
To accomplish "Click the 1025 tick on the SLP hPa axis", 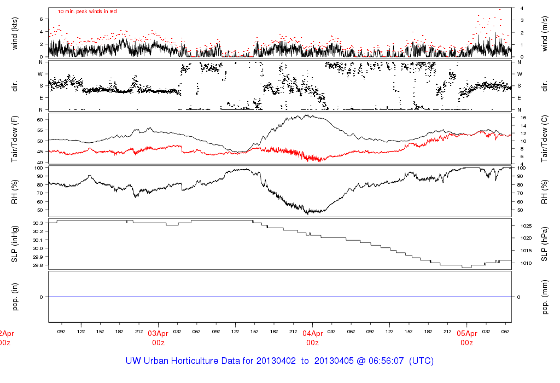I will 526,226.
